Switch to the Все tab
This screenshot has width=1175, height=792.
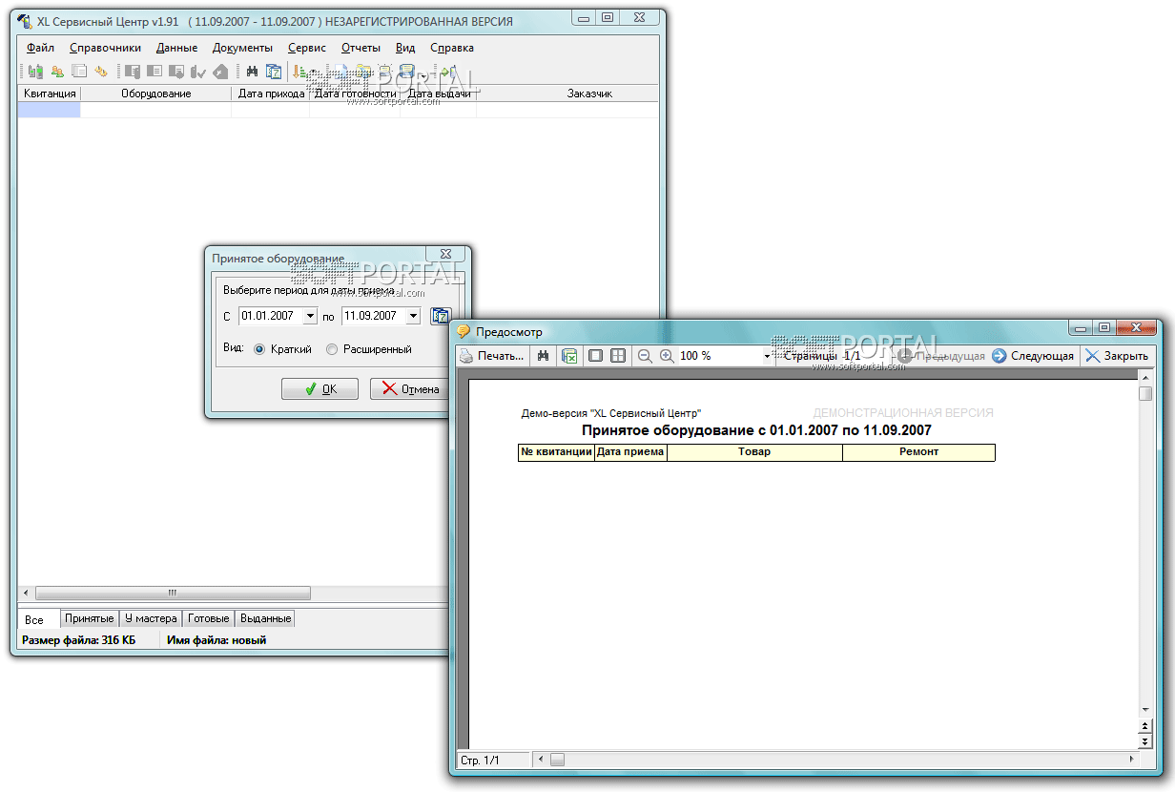[38, 618]
